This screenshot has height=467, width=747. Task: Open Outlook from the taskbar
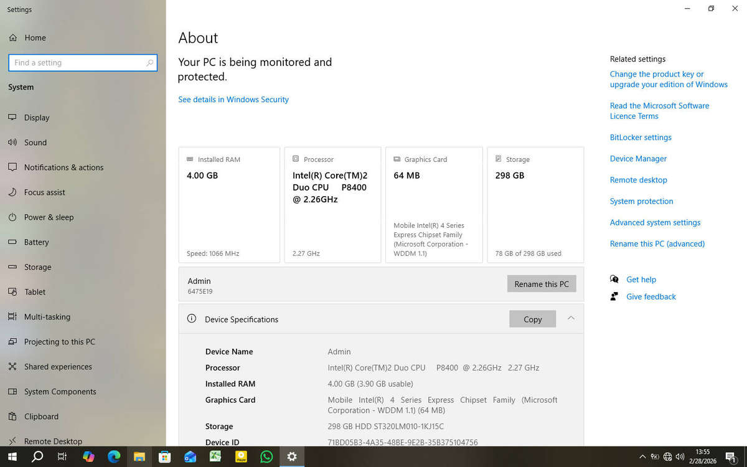190,456
